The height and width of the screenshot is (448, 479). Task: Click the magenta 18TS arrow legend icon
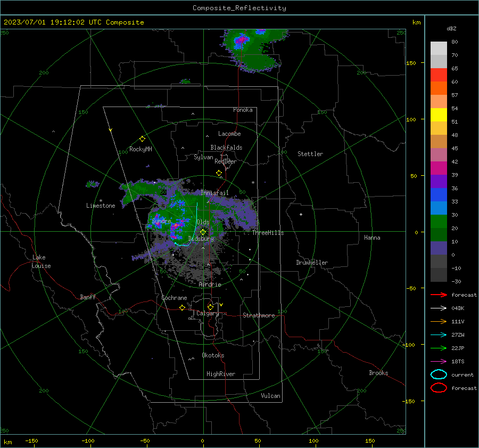(x=439, y=362)
